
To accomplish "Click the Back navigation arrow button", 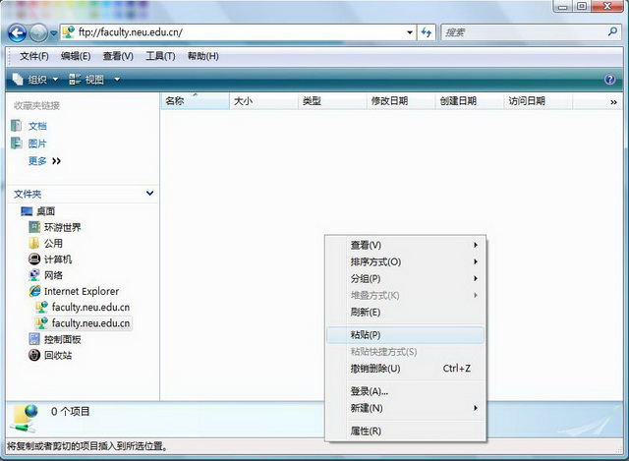I will (x=18, y=32).
